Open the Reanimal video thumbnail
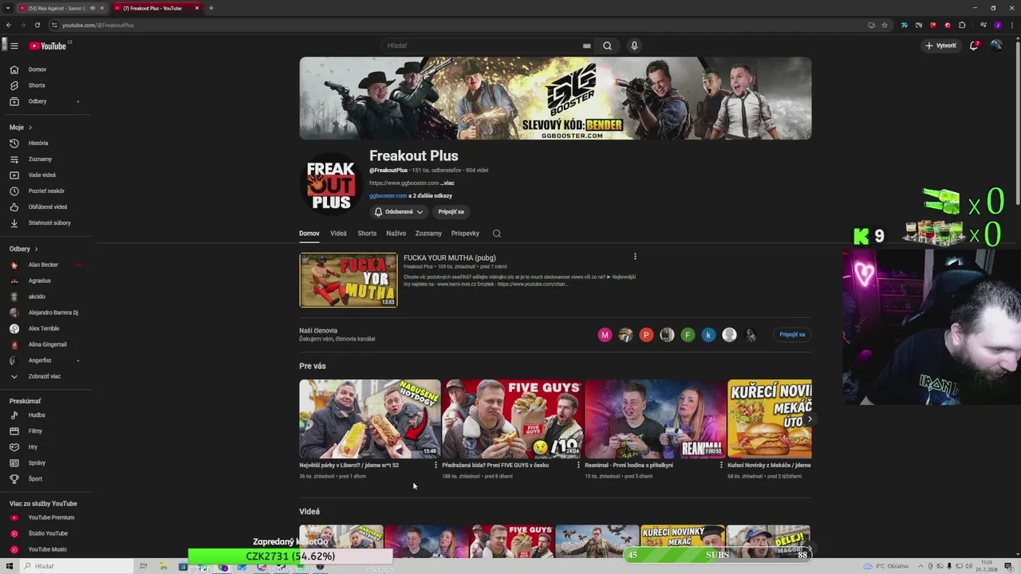 655,419
